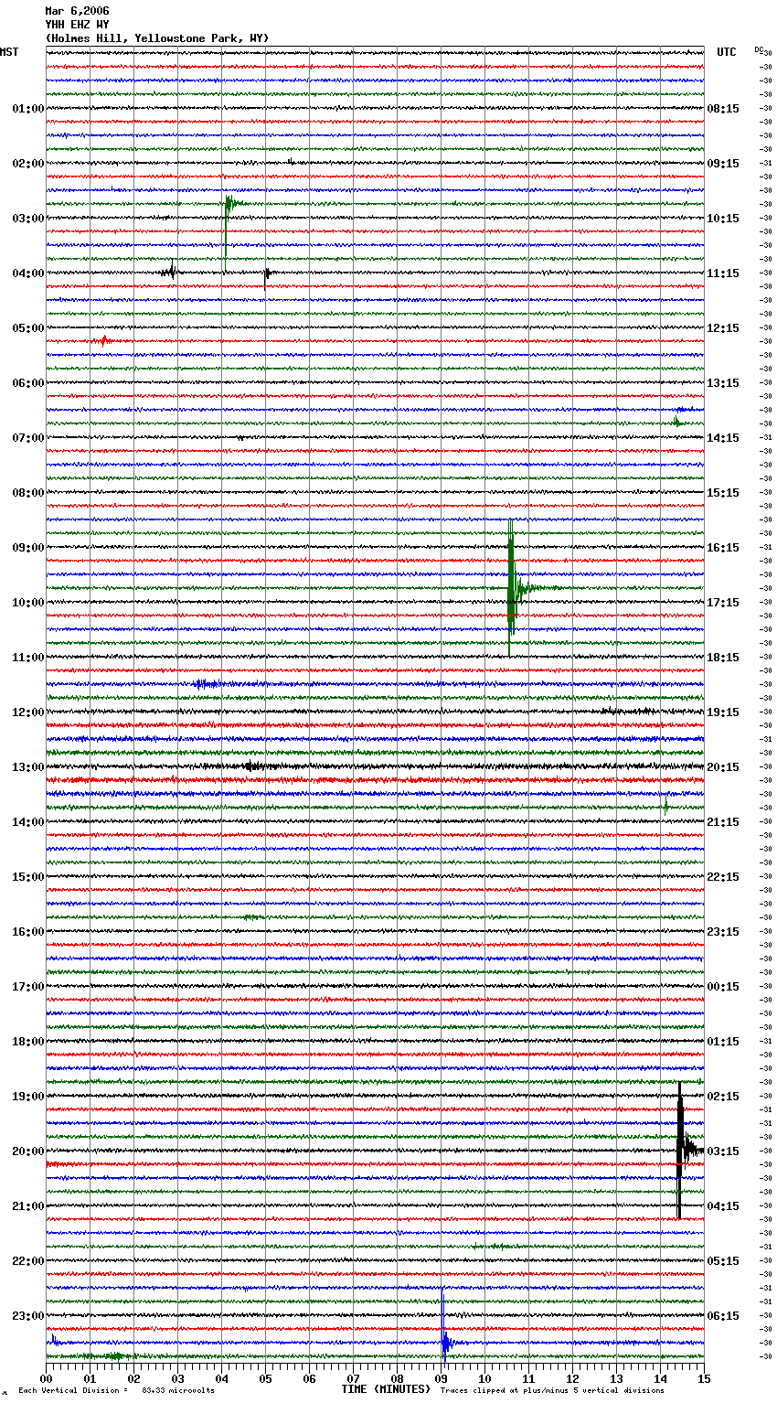This screenshot has height=1403, width=777.
Task: Select the station code 'YHH EHZ WY'
Action: [77, 25]
